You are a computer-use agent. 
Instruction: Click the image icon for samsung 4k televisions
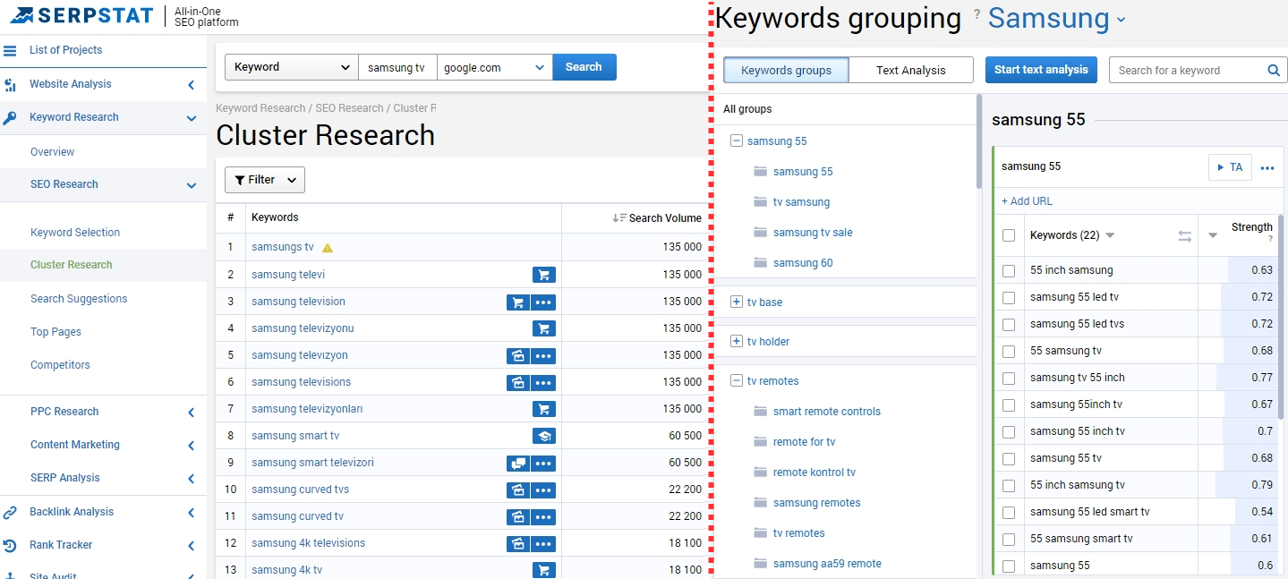click(x=517, y=543)
